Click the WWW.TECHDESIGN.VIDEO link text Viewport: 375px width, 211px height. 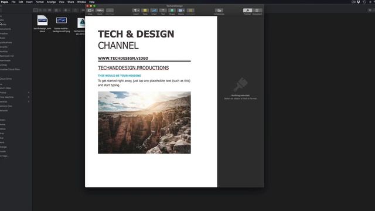click(123, 58)
